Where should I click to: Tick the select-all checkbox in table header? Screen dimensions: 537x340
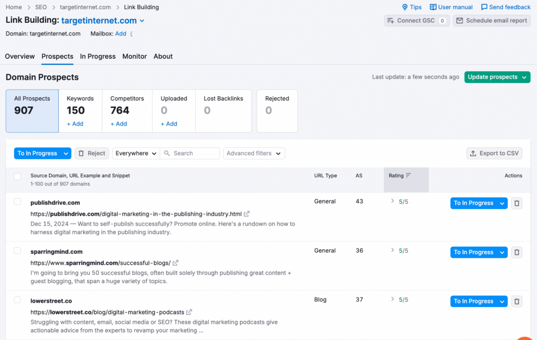coord(17,176)
